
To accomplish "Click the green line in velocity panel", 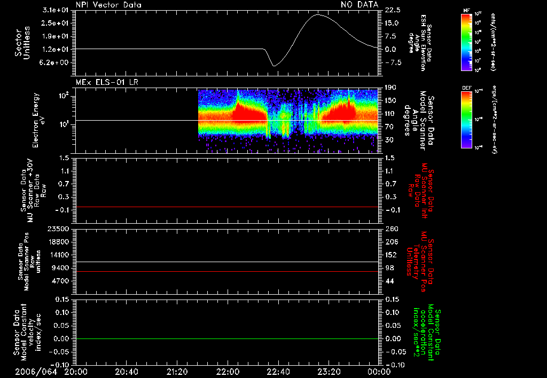I will click(227, 338).
